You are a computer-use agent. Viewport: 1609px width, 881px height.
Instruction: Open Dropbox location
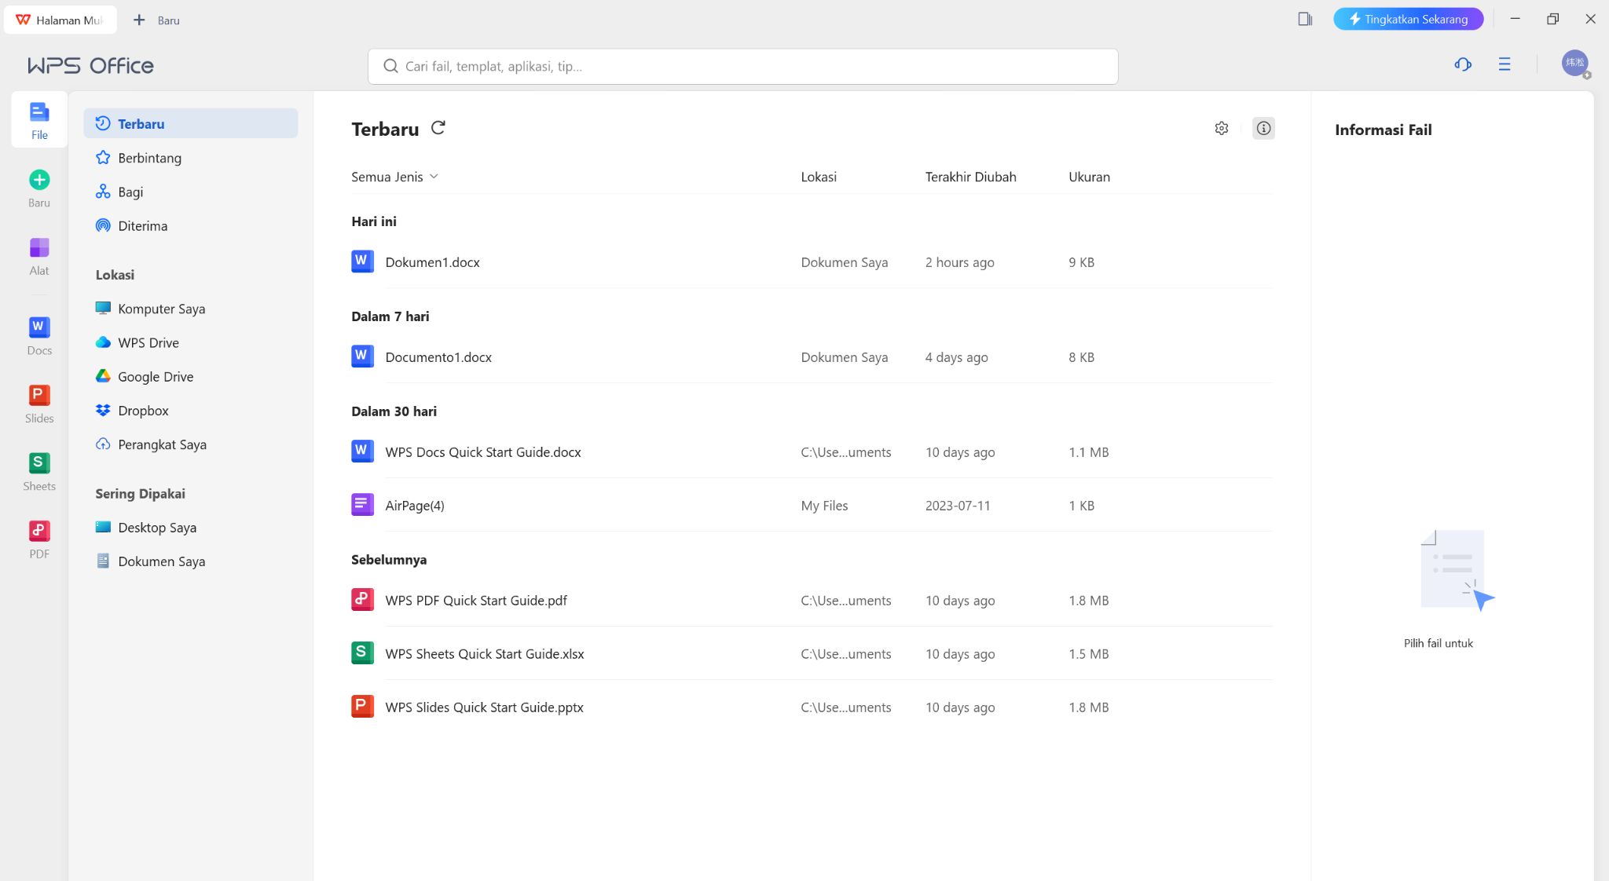[x=191, y=410]
